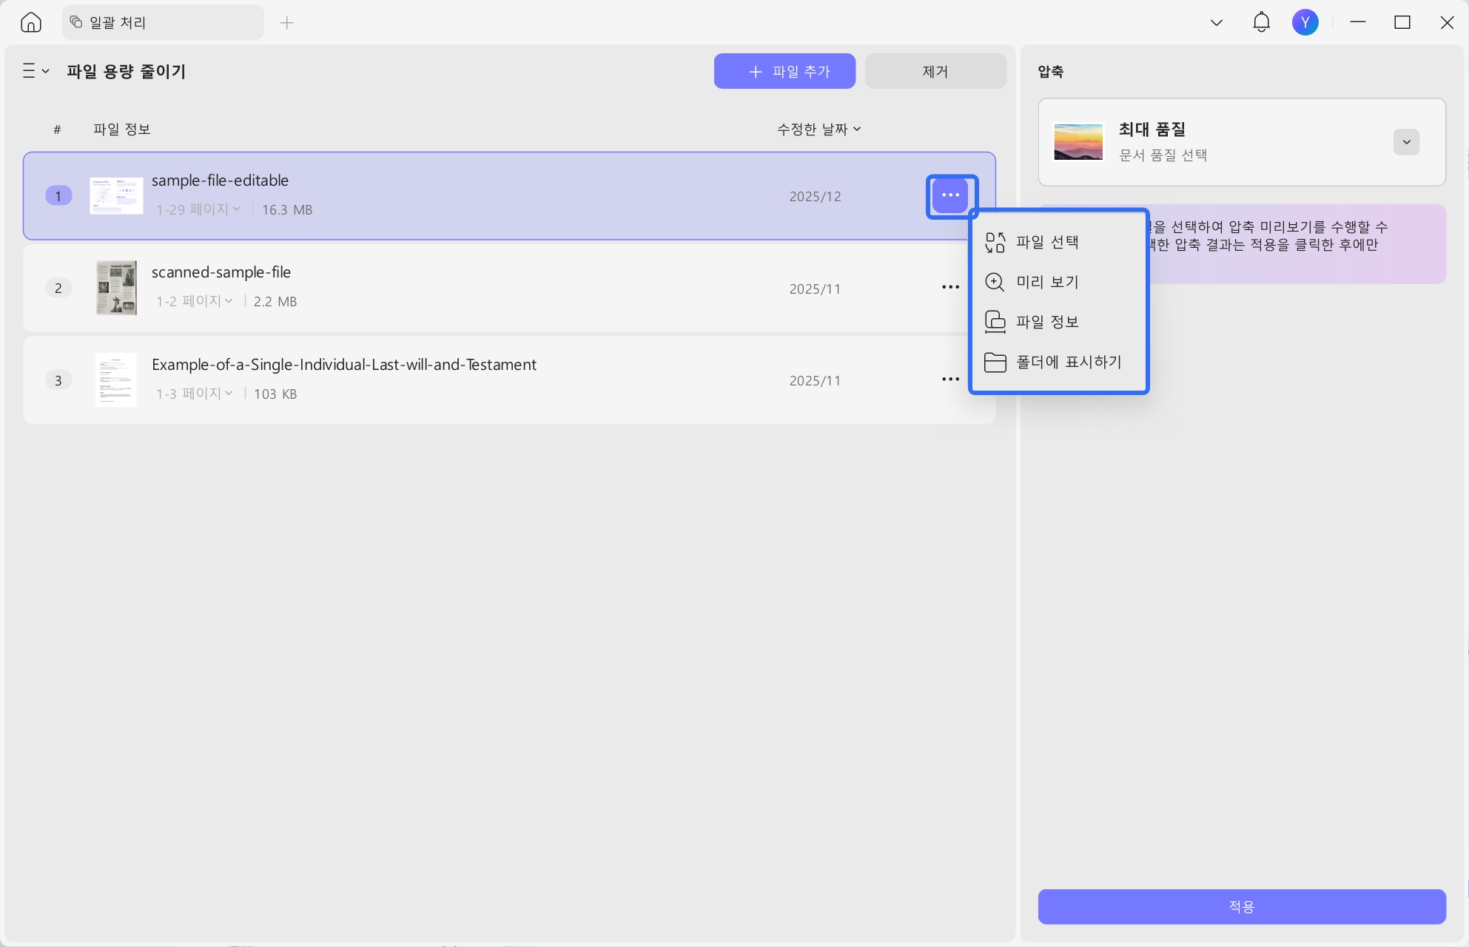Click thumbnail of scanned-sample-file
1469x947 pixels.
coord(116,288)
